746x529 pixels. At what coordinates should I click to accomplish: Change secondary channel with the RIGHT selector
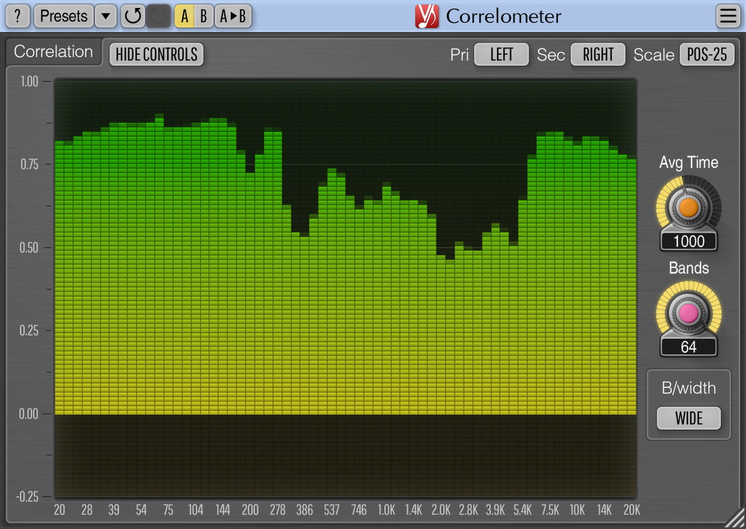(598, 55)
